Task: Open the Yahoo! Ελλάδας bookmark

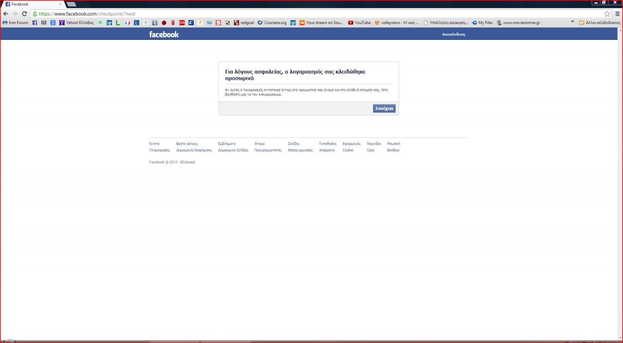Action: (x=77, y=22)
